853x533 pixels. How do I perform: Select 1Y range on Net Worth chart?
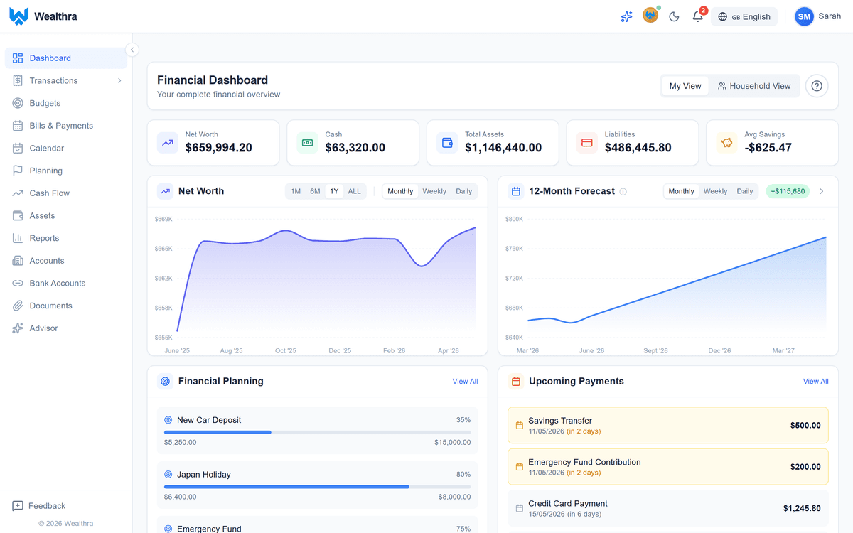334,191
